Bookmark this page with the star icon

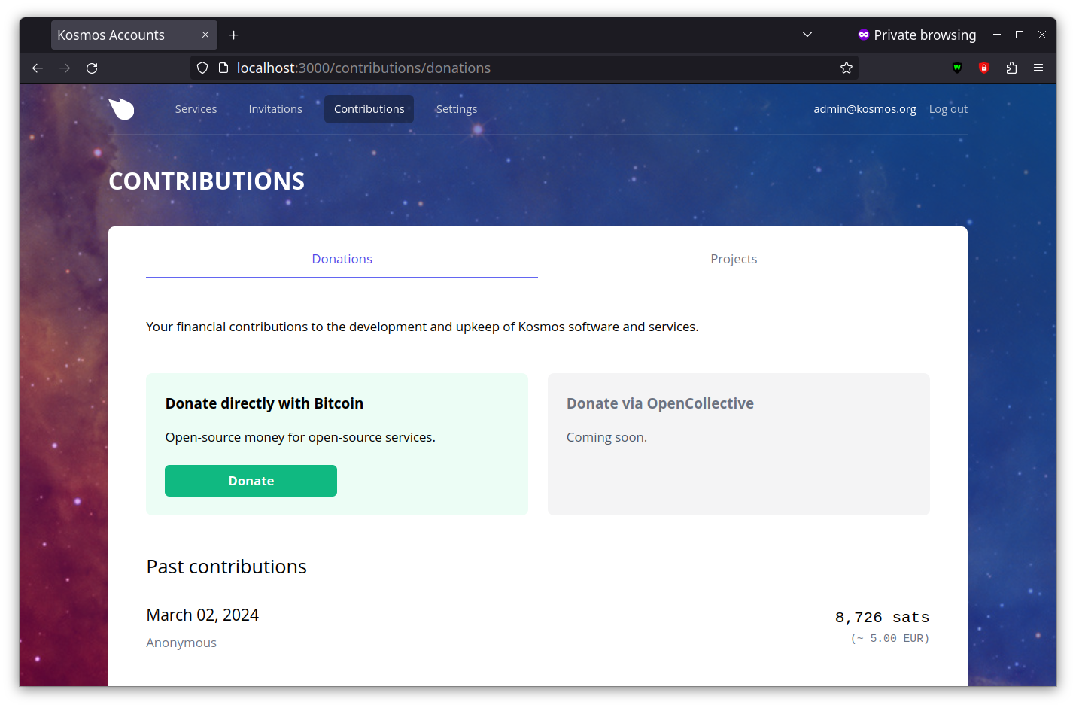847,68
